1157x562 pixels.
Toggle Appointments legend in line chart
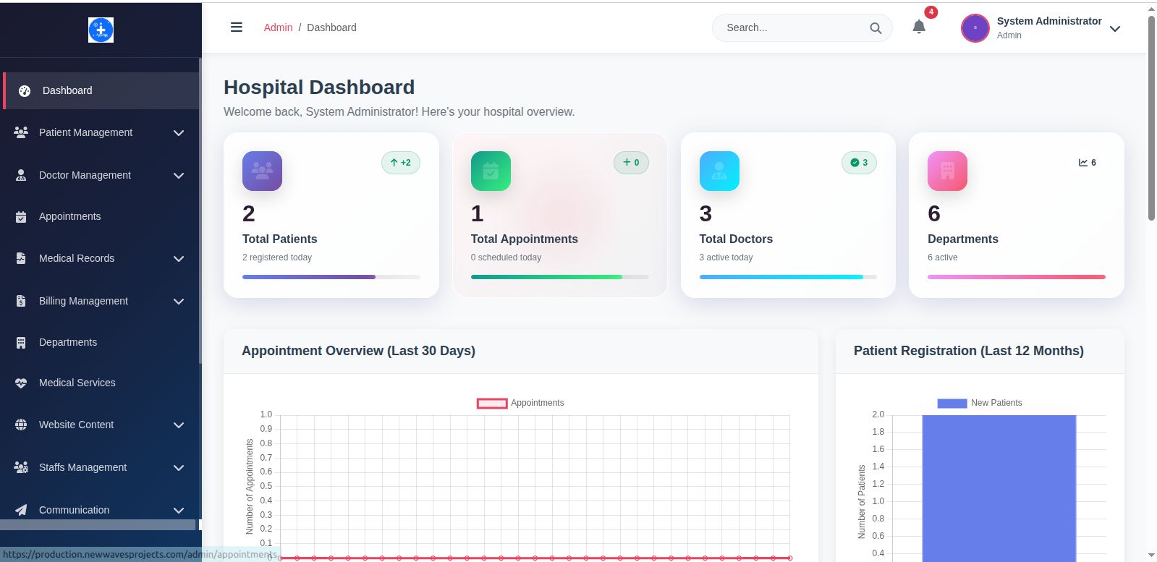click(520, 403)
